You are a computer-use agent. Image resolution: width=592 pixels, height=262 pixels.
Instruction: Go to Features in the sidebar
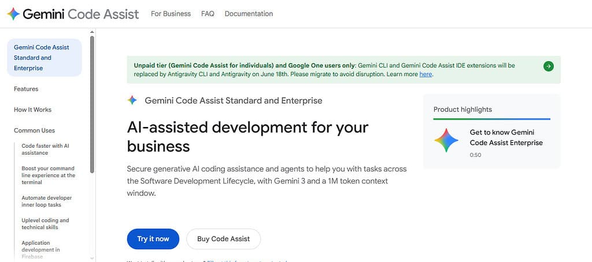click(x=26, y=89)
